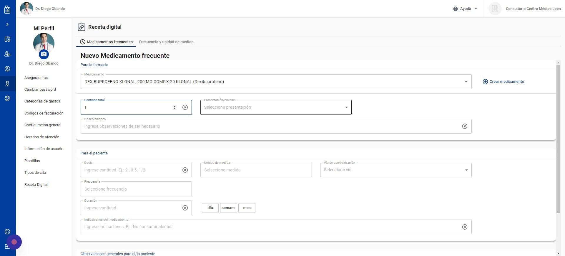This screenshot has height=256, width=565.
Task: Select mes as duration unit
Action: [x=247, y=208]
